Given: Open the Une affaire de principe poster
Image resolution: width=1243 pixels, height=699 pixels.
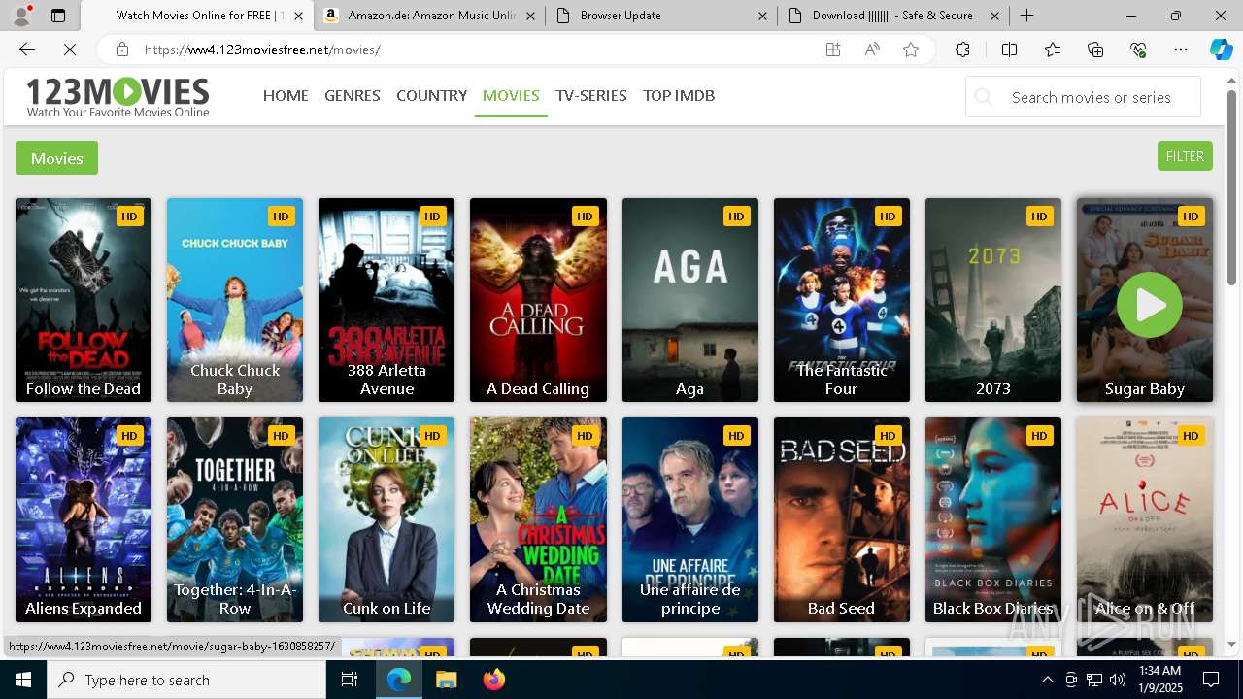Looking at the screenshot, I should coord(690,519).
